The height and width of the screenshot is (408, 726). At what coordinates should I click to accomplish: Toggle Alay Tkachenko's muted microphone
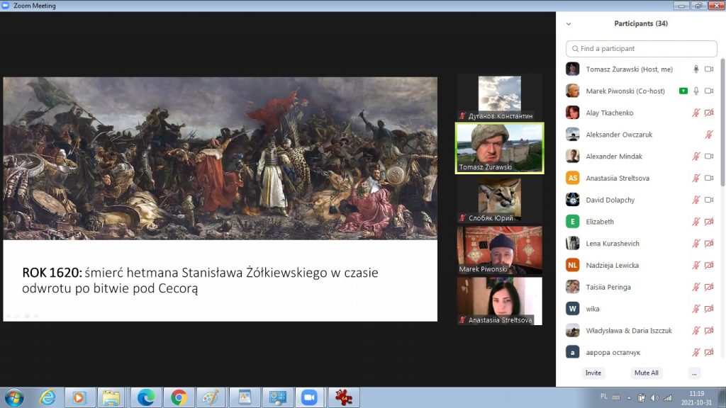click(696, 113)
